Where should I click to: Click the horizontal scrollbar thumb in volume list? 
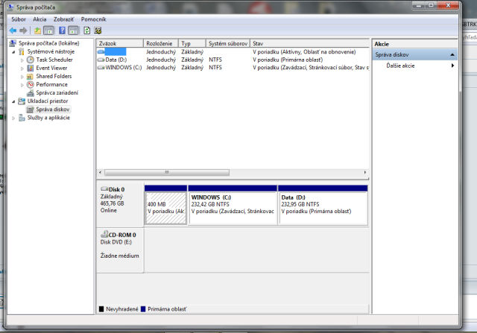[x=167, y=172]
